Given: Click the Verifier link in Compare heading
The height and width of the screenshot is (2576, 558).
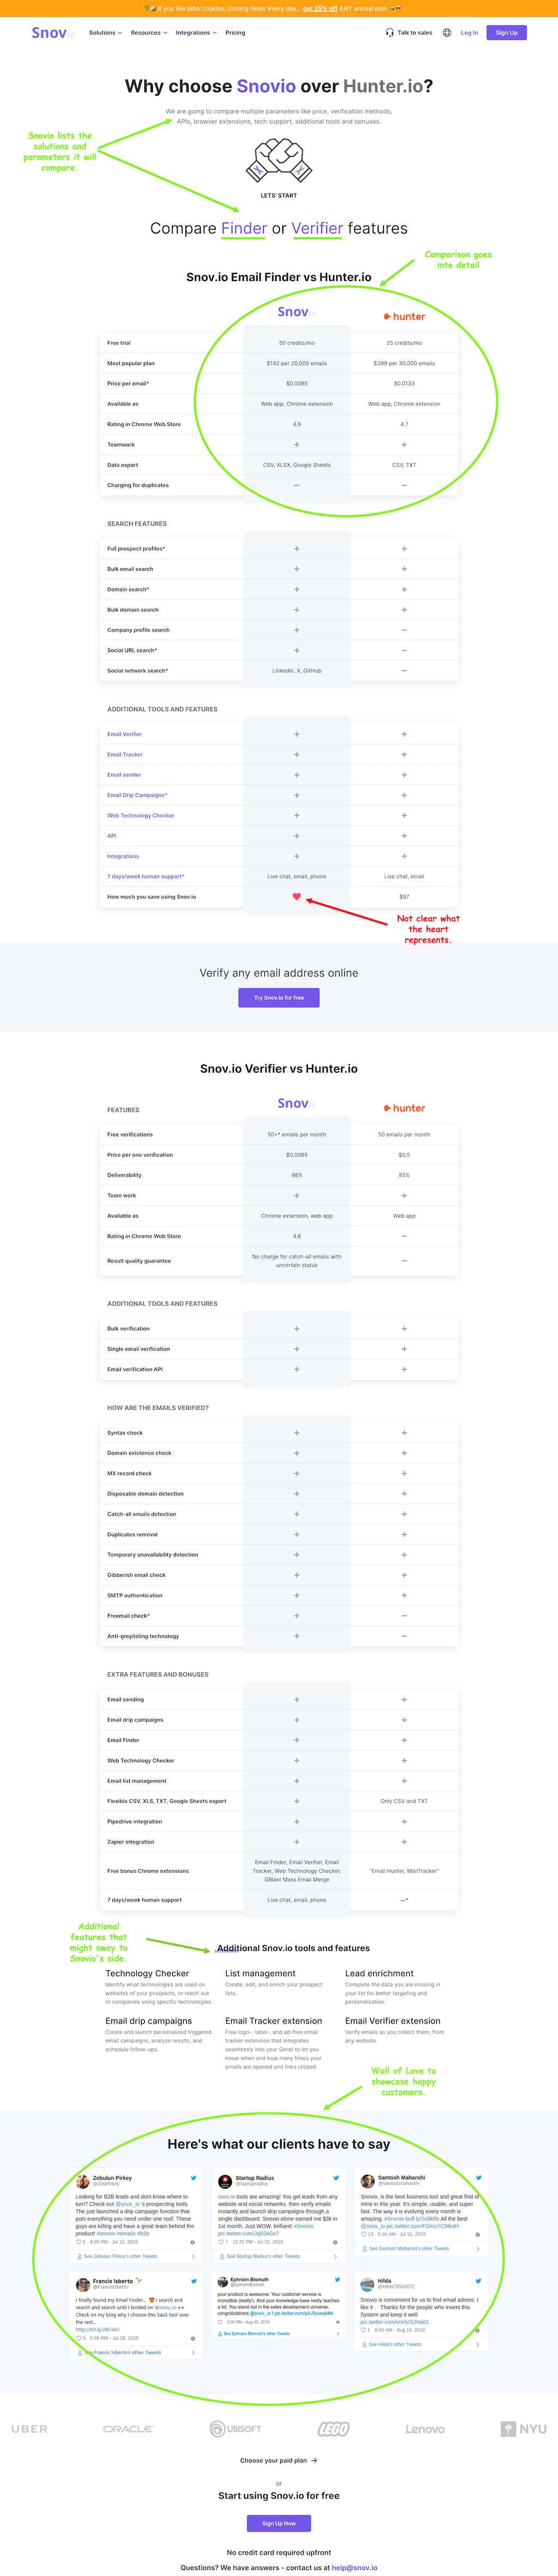Looking at the screenshot, I should coord(318,228).
